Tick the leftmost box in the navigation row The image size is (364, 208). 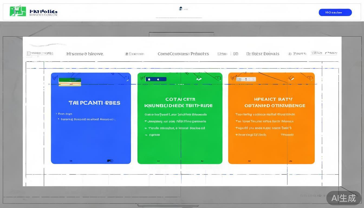click(x=28, y=53)
